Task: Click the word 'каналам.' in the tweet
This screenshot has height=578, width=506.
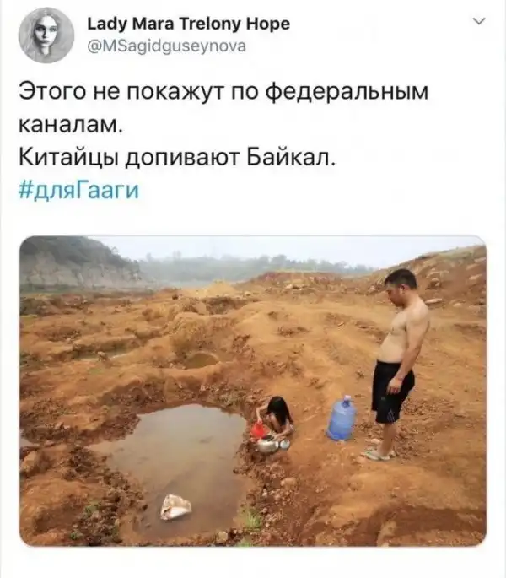Action: tap(70, 125)
